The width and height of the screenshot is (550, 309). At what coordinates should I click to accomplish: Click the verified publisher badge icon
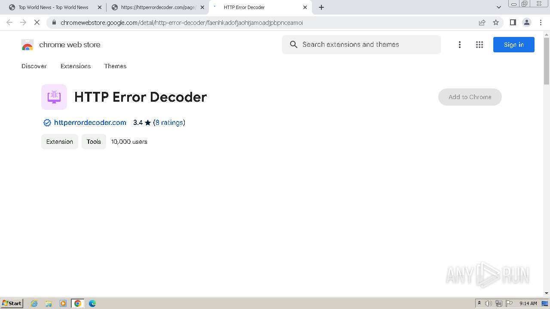pos(47,123)
